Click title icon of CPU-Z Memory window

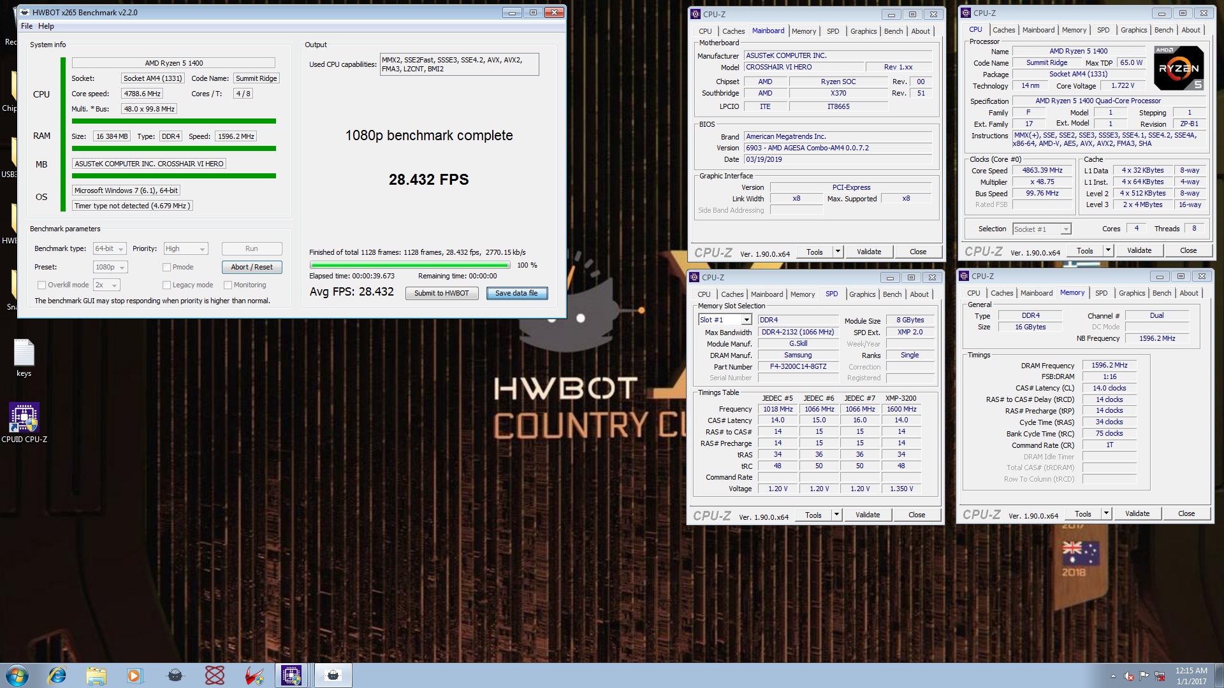(x=964, y=276)
